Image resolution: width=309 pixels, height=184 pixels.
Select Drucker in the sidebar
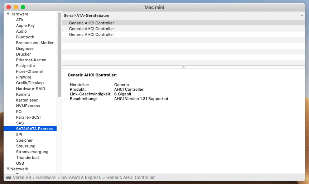23,54
